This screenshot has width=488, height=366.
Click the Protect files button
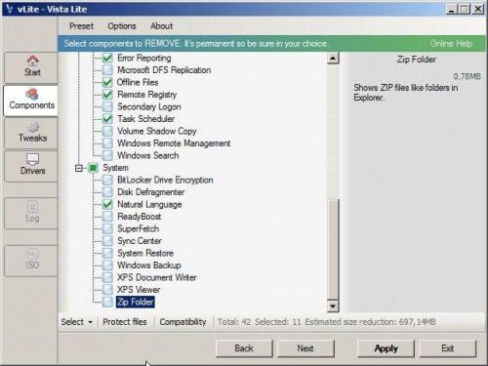coord(125,322)
